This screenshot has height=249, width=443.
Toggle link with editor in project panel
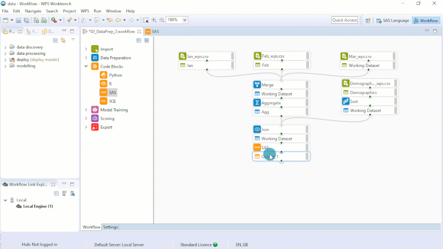pos(63,40)
